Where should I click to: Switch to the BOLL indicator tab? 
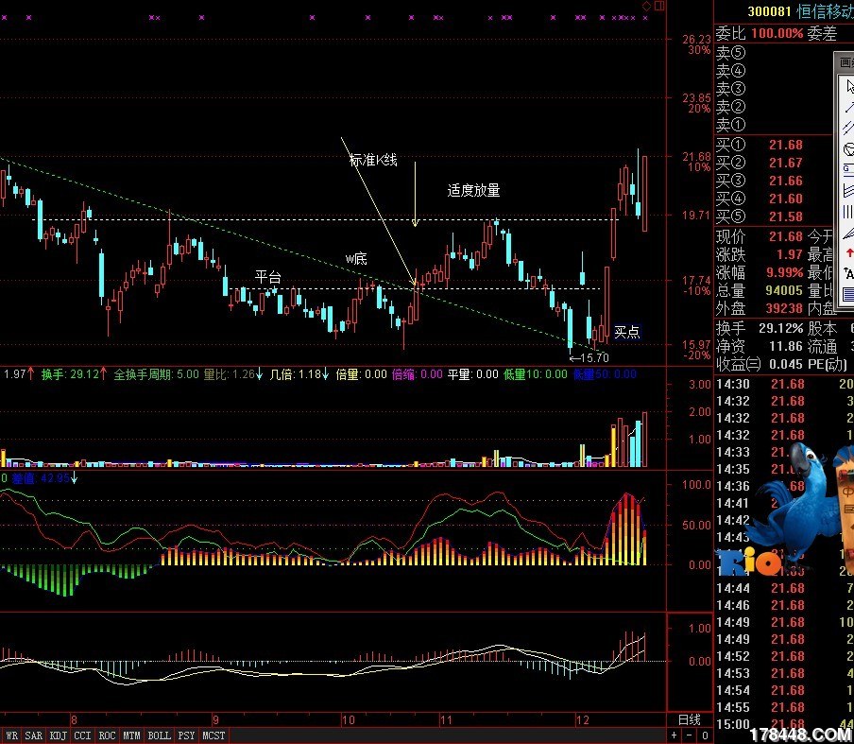[x=159, y=735]
